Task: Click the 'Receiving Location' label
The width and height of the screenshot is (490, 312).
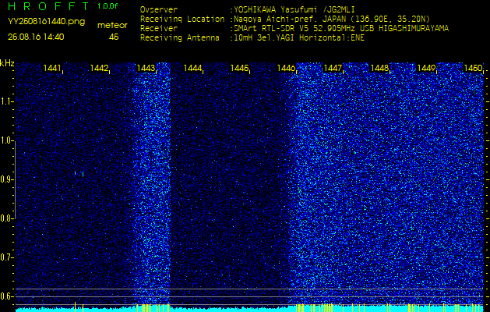Action: [182, 19]
